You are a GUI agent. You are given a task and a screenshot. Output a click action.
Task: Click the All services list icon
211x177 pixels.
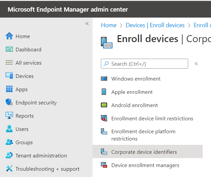click(x=9, y=63)
